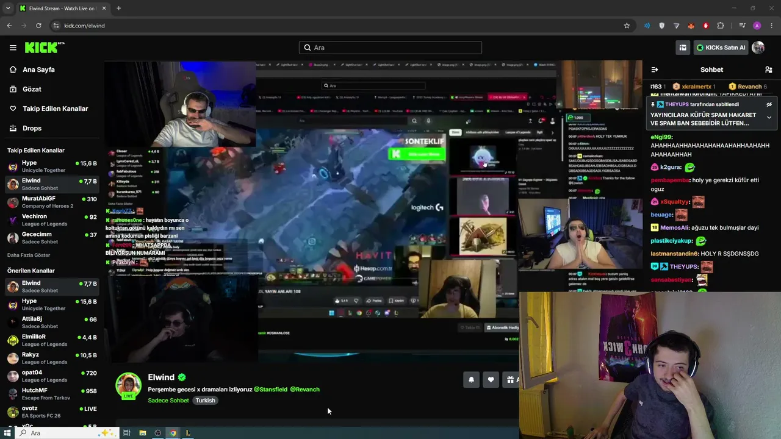Click the gray triangle extension icon
This screenshot has width=781, height=439.
(677, 26)
